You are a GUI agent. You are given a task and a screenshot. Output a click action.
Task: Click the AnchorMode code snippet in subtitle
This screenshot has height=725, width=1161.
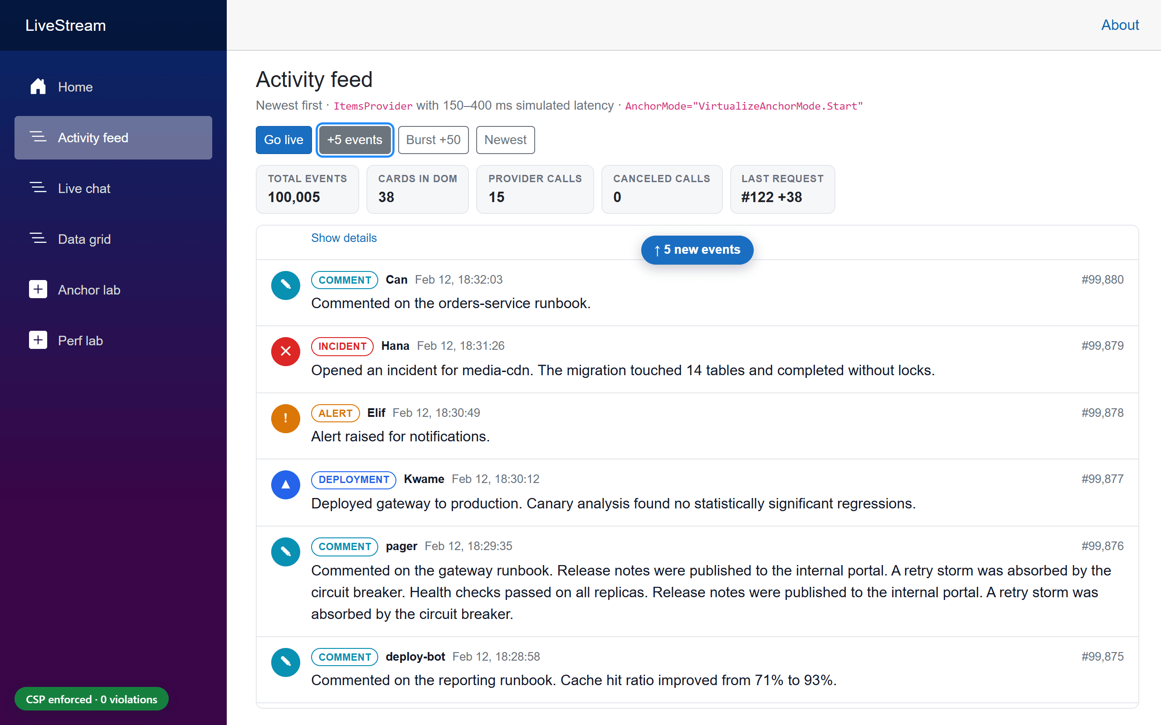pyautogui.click(x=744, y=106)
